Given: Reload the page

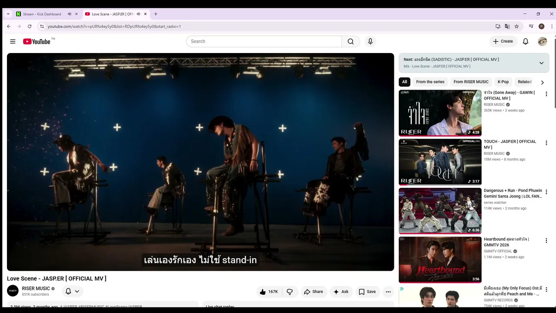Looking at the screenshot, I should click(x=30, y=27).
